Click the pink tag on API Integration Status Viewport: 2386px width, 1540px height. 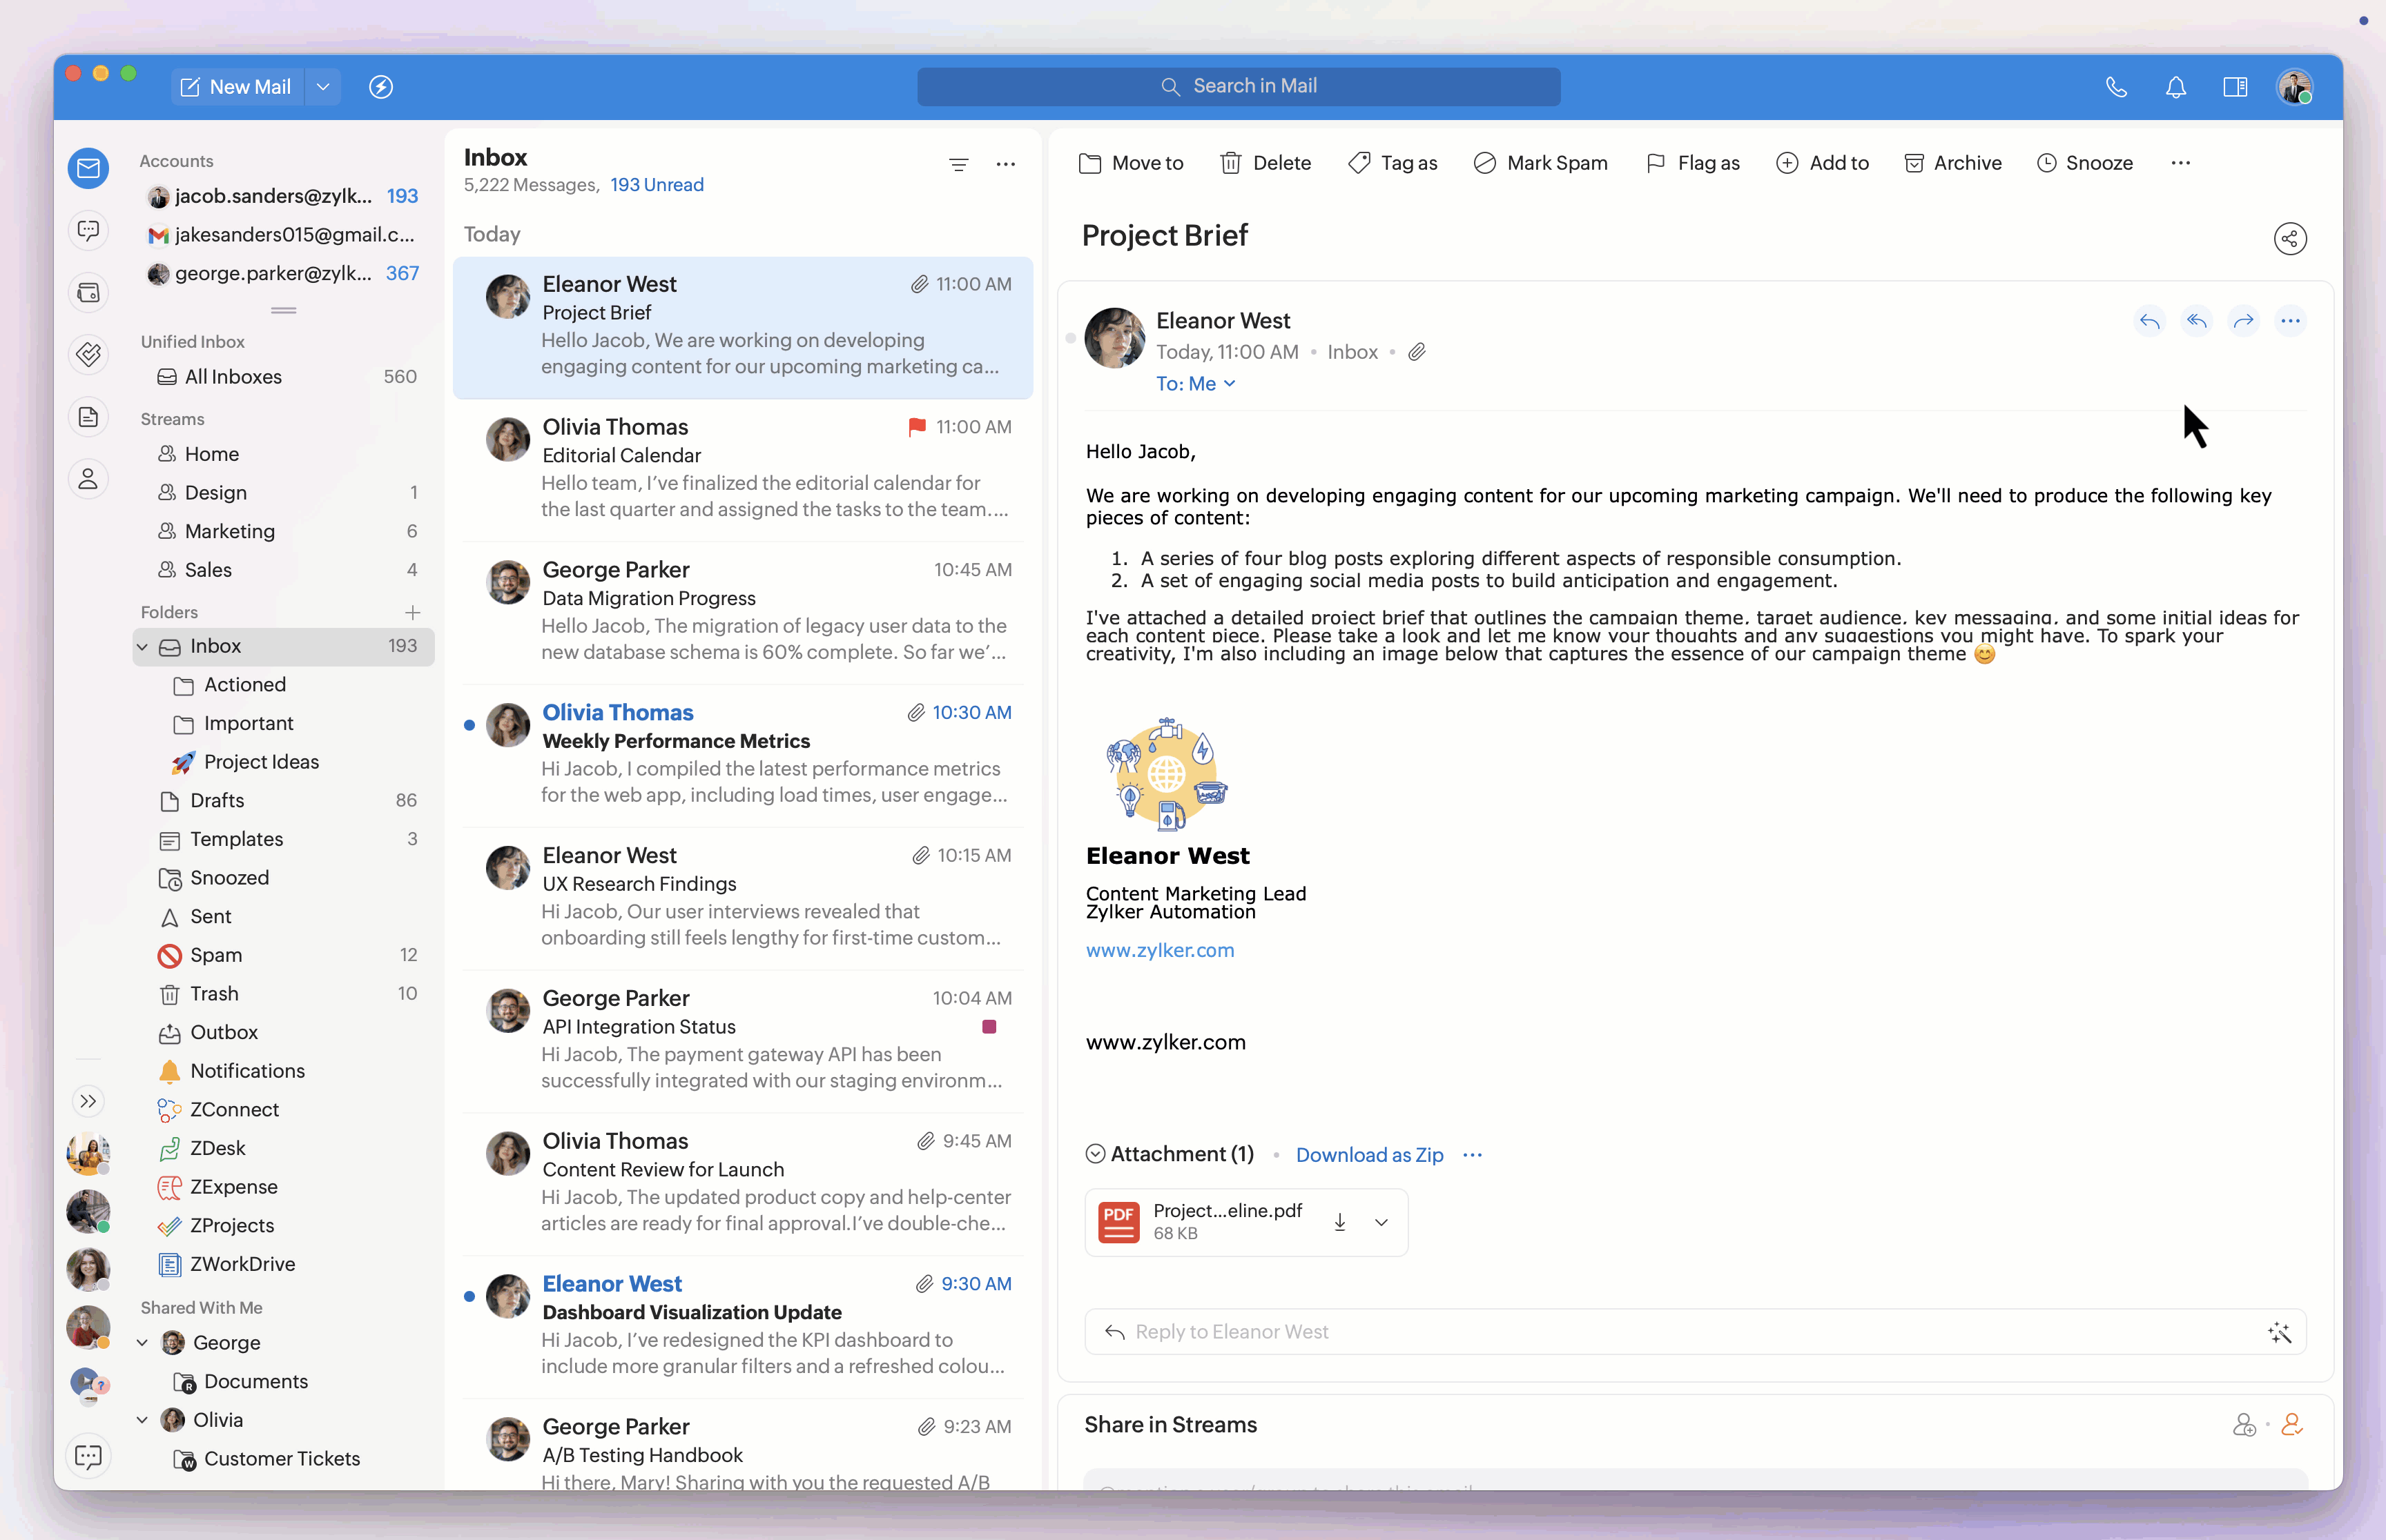point(989,1027)
